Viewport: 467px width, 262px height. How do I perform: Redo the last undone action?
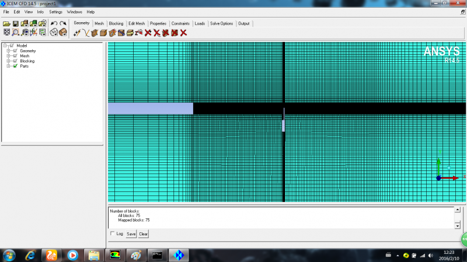pos(63,23)
